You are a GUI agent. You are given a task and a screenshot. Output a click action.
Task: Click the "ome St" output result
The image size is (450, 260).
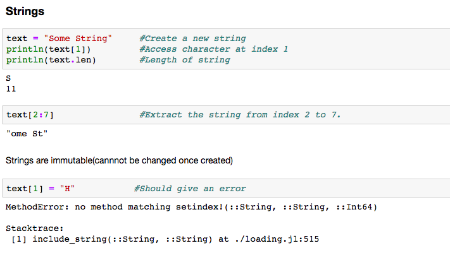click(27, 134)
